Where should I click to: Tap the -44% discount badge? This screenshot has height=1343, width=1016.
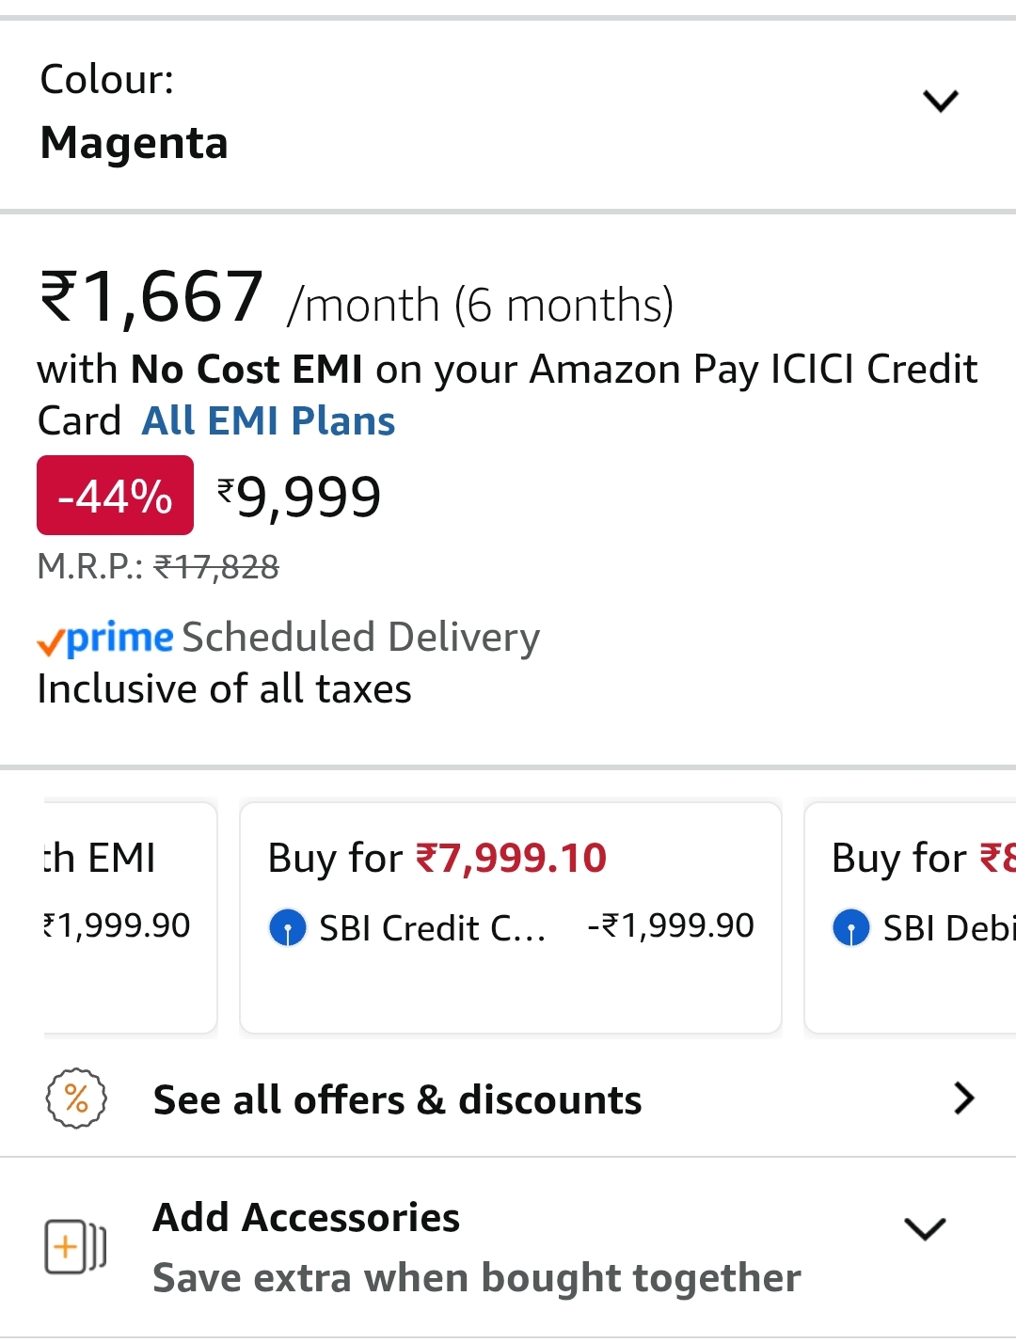(115, 496)
